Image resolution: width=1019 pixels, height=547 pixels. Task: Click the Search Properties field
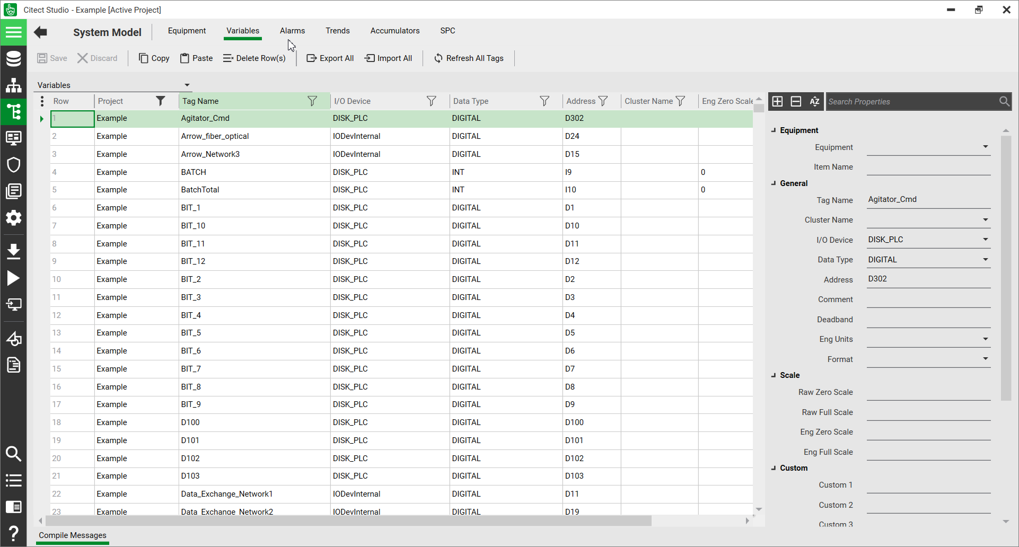(911, 102)
